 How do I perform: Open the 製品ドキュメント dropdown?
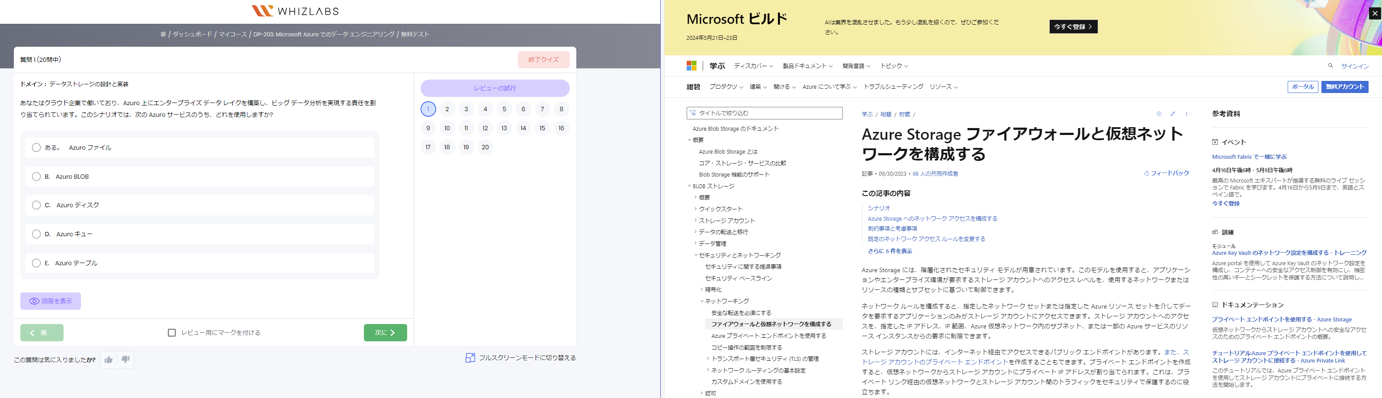pos(808,66)
